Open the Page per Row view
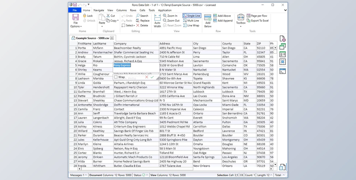The image size is (356, 180). click(x=257, y=16)
